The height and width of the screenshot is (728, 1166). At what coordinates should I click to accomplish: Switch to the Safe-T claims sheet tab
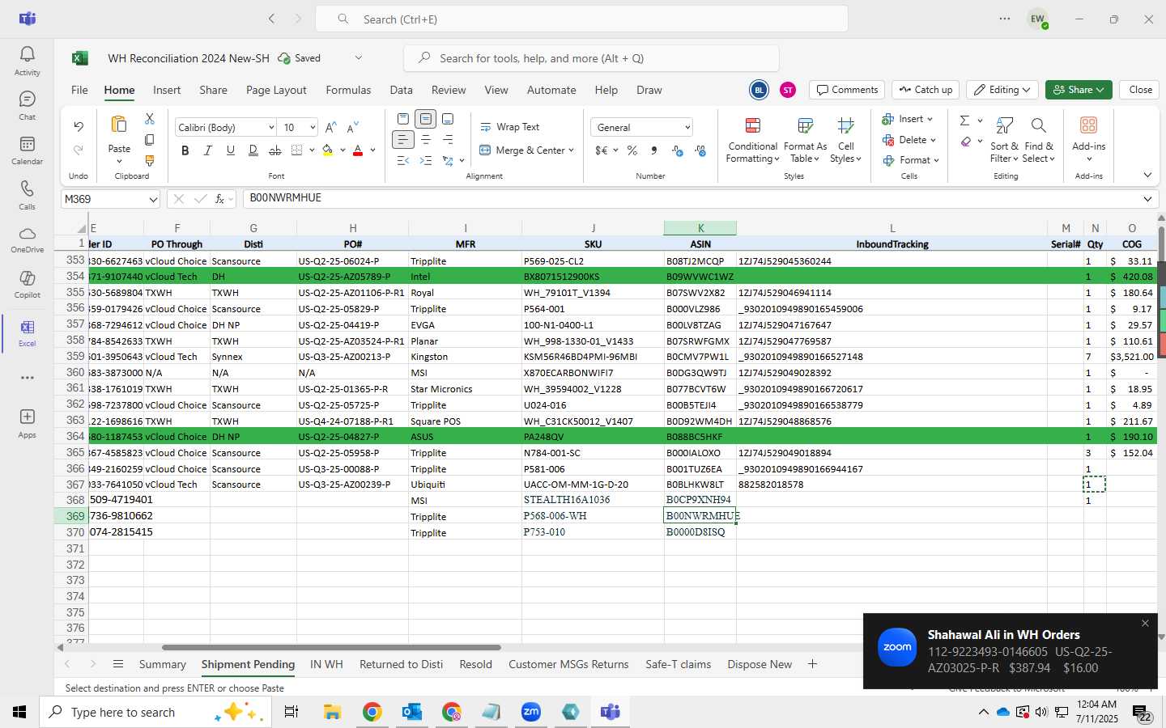(x=679, y=664)
